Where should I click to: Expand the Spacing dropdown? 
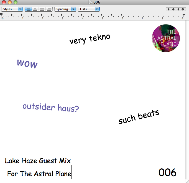click(x=65, y=9)
